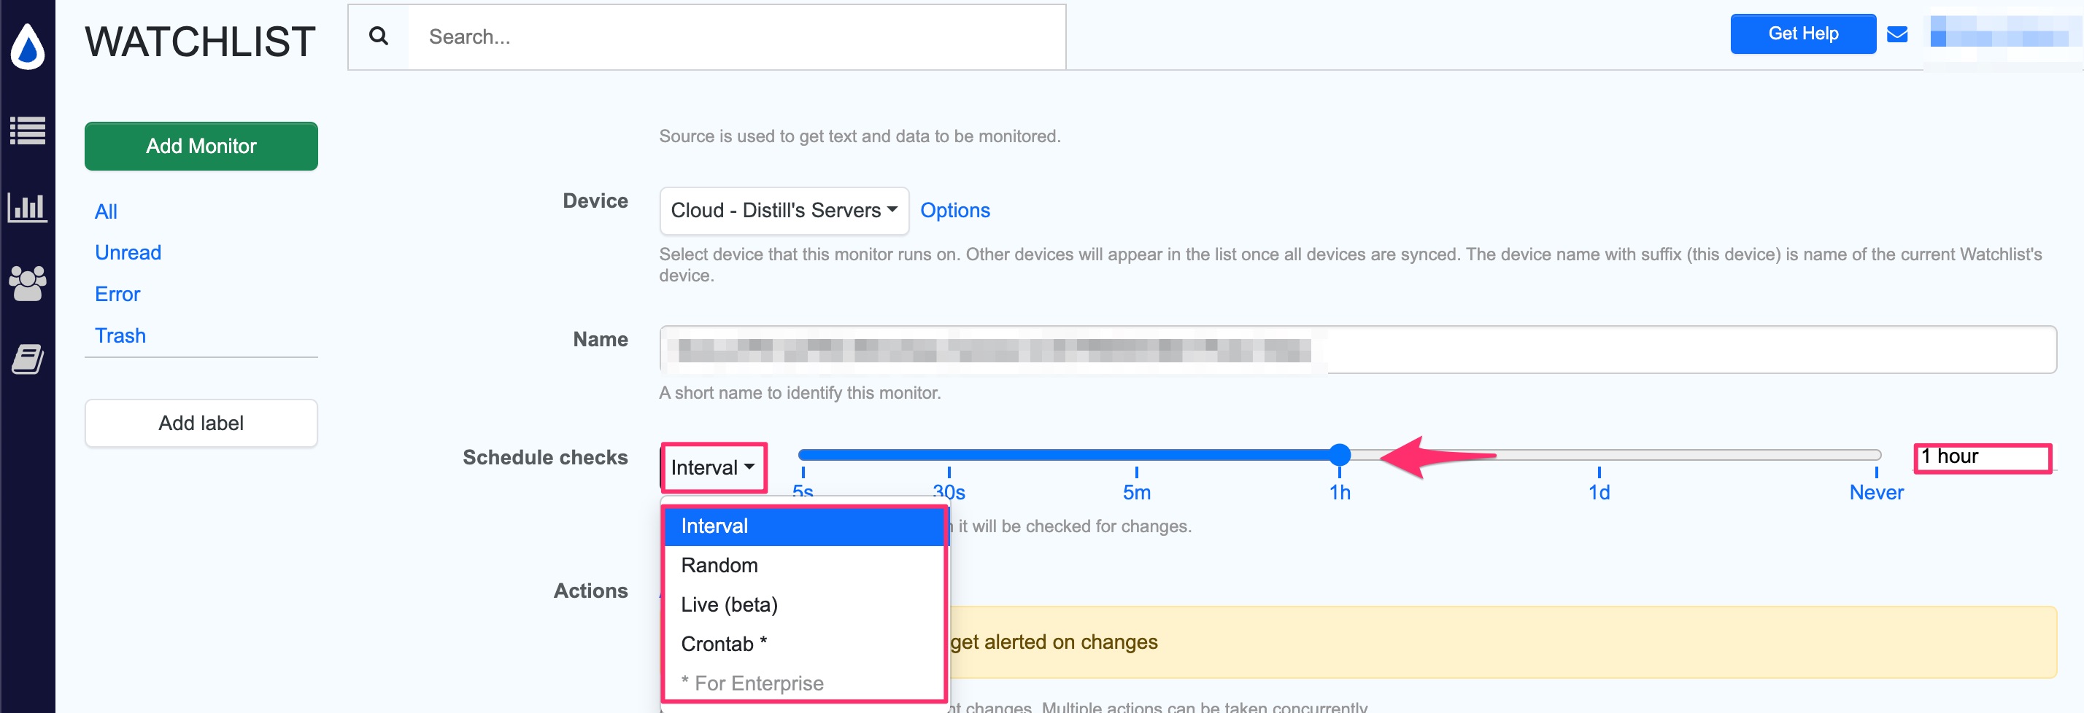Click the Add Monitor button
Screen dimensions: 2084x713
click(x=201, y=146)
